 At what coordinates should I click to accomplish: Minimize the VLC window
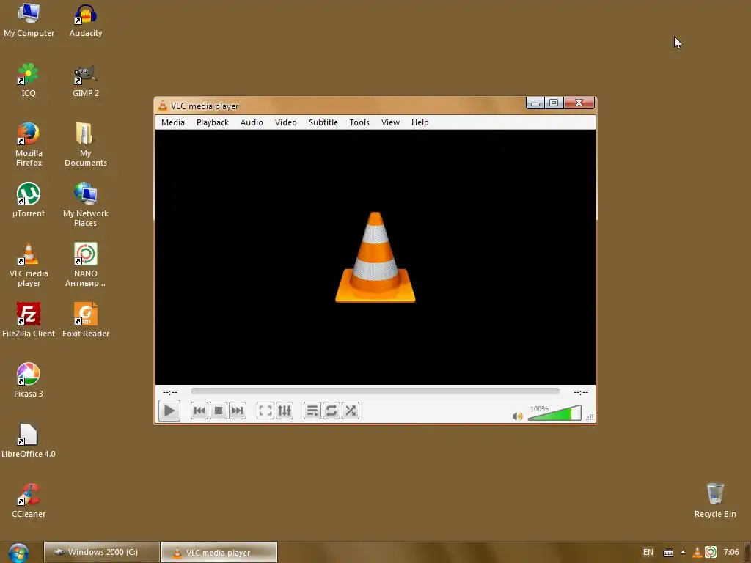[535, 103]
